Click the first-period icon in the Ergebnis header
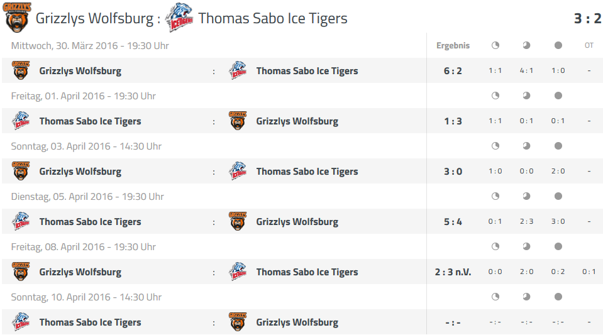Viewport: 603px width, 335px height. tap(495, 45)
